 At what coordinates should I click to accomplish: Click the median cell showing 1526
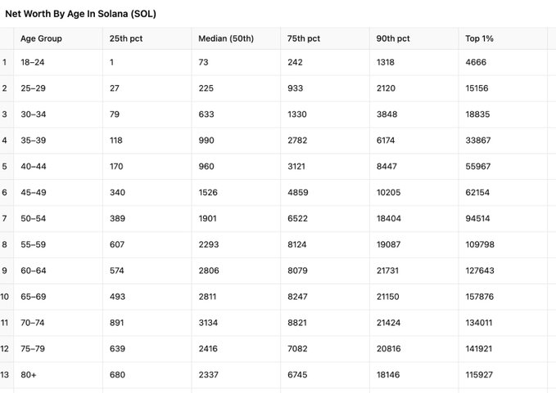pos(210,192)
